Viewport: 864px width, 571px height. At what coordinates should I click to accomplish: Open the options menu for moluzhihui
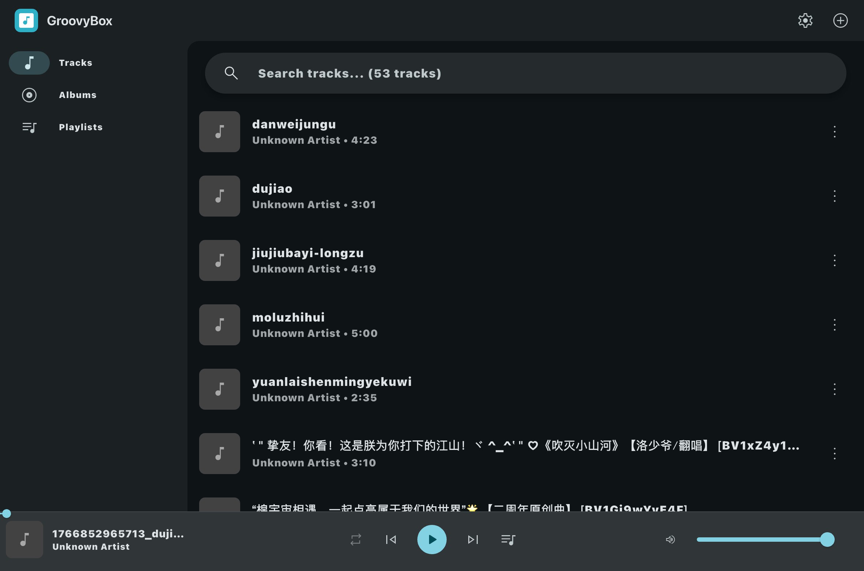point(834,324)
